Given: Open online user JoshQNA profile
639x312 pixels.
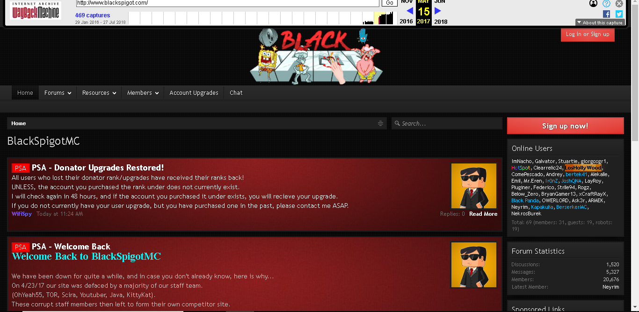Looking at the screenshot, I should [x=571, y=181].
